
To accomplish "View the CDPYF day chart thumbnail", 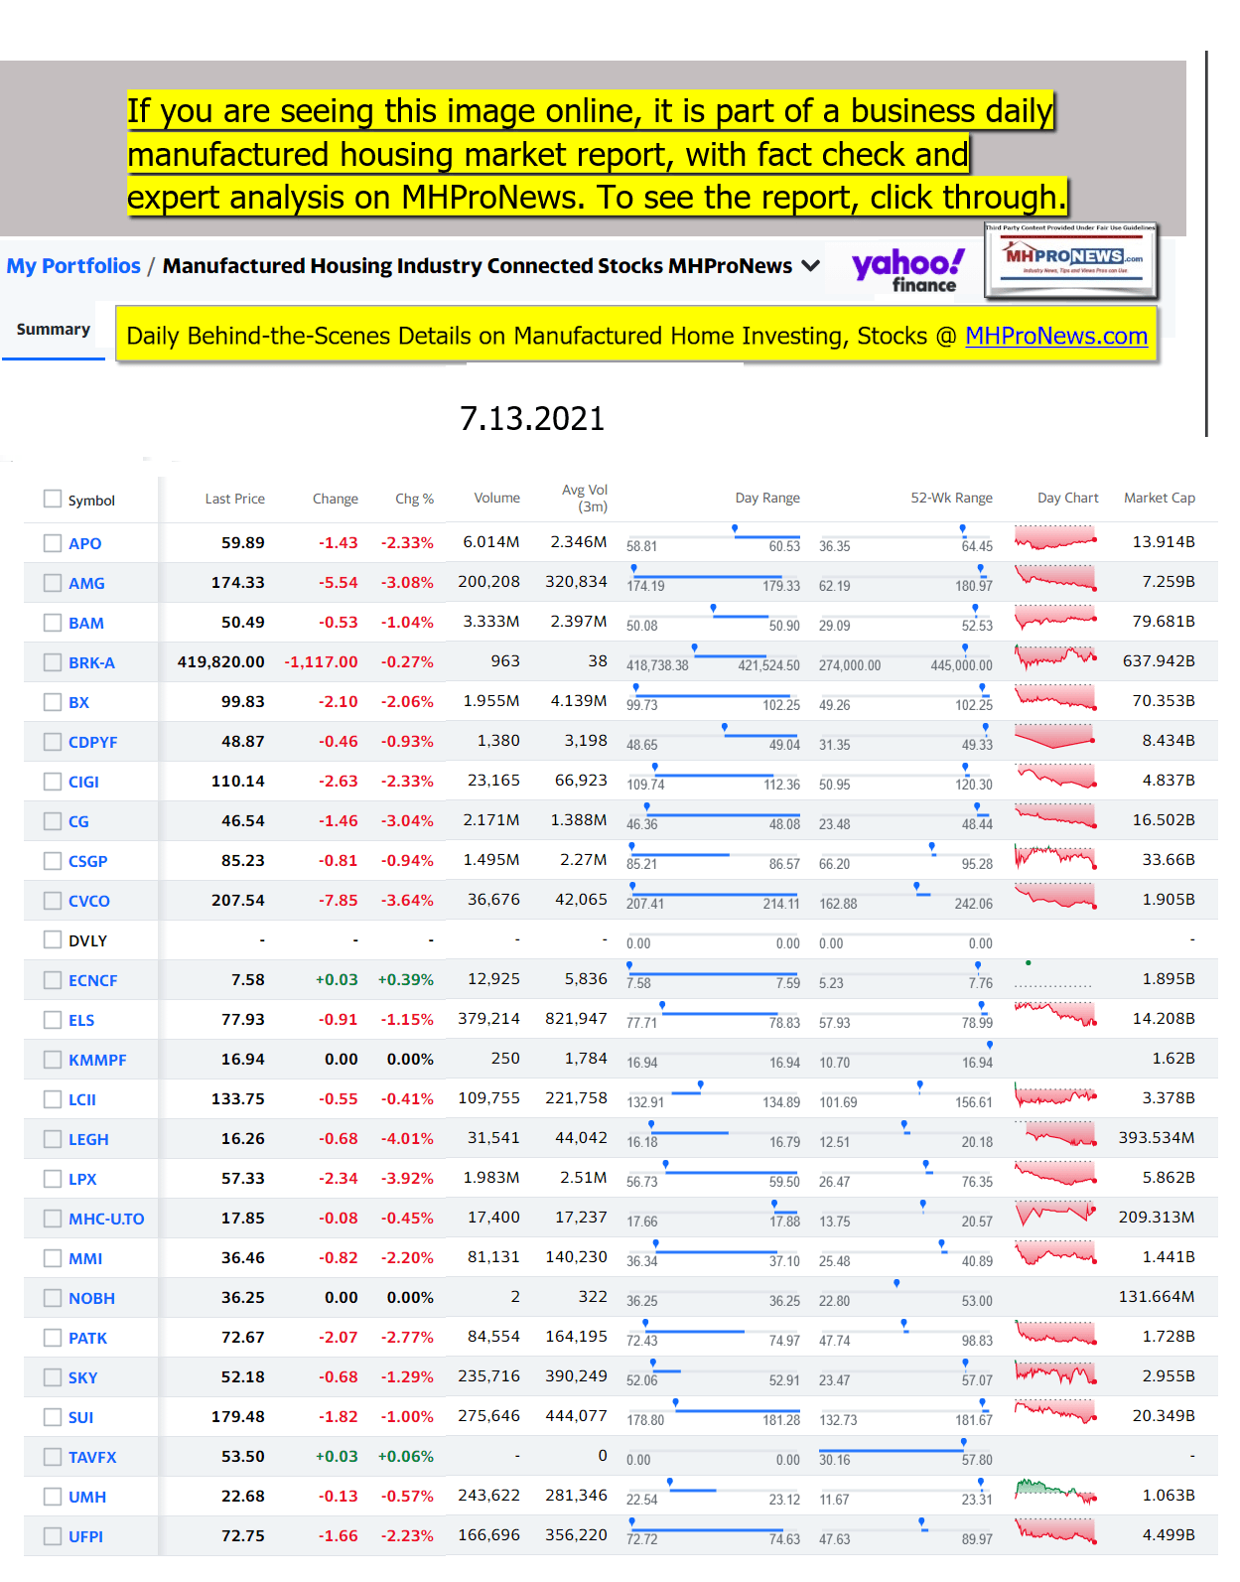I will [1055, 738].
